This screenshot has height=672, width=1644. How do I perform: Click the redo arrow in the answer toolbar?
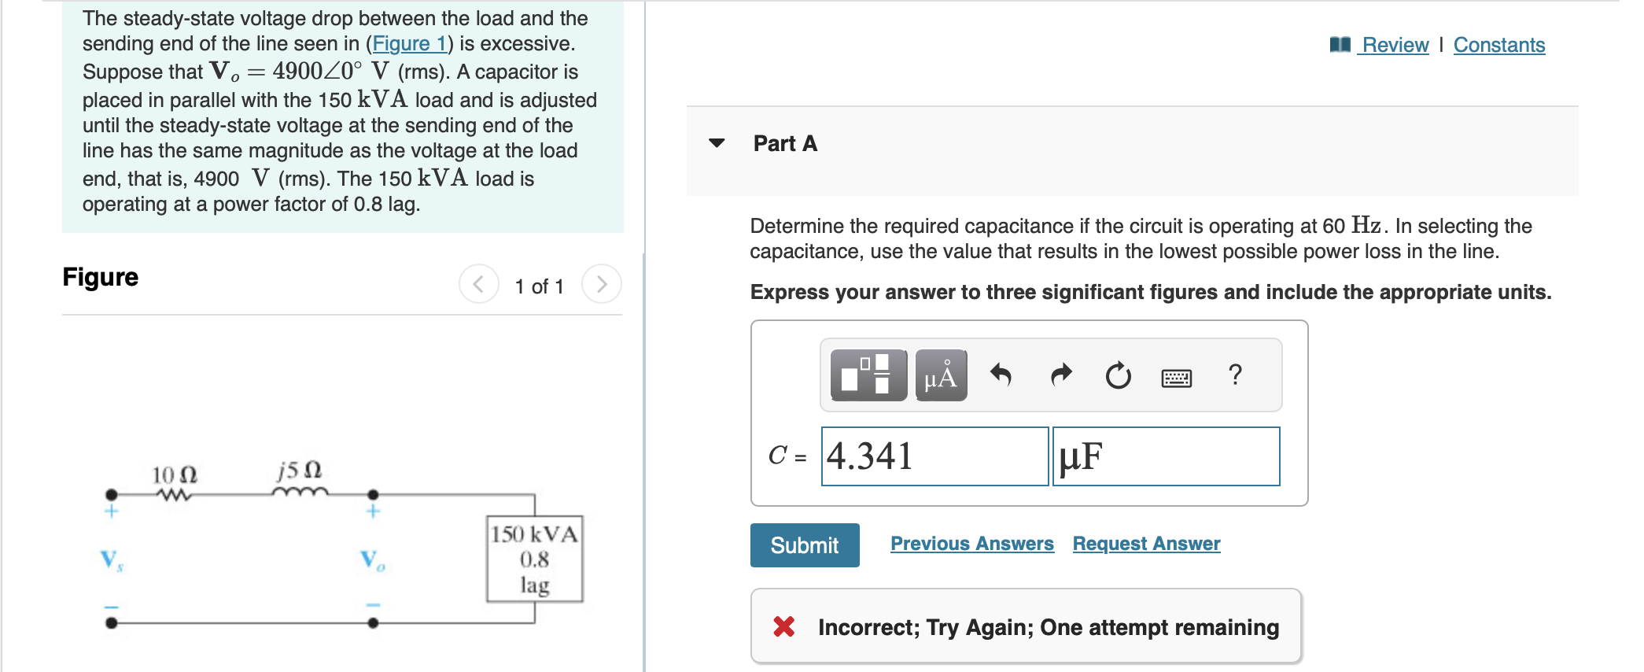1060,375
